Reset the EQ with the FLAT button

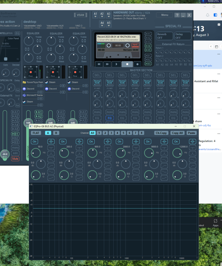pyautogui.click(x=36, y=133)
